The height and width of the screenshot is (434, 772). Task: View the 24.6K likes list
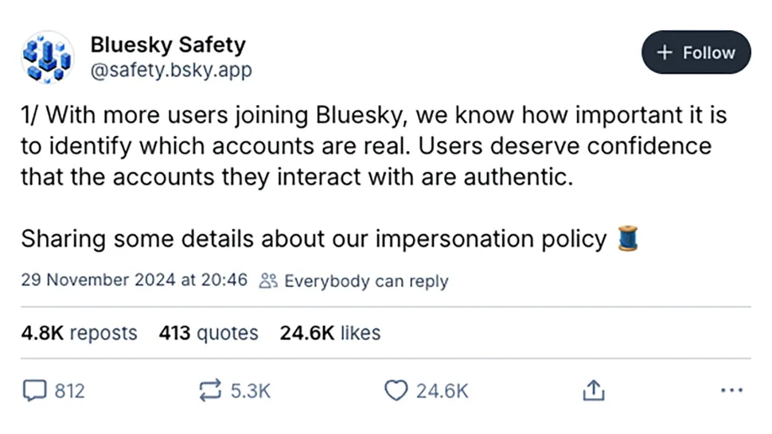click(x=329, y=333)
